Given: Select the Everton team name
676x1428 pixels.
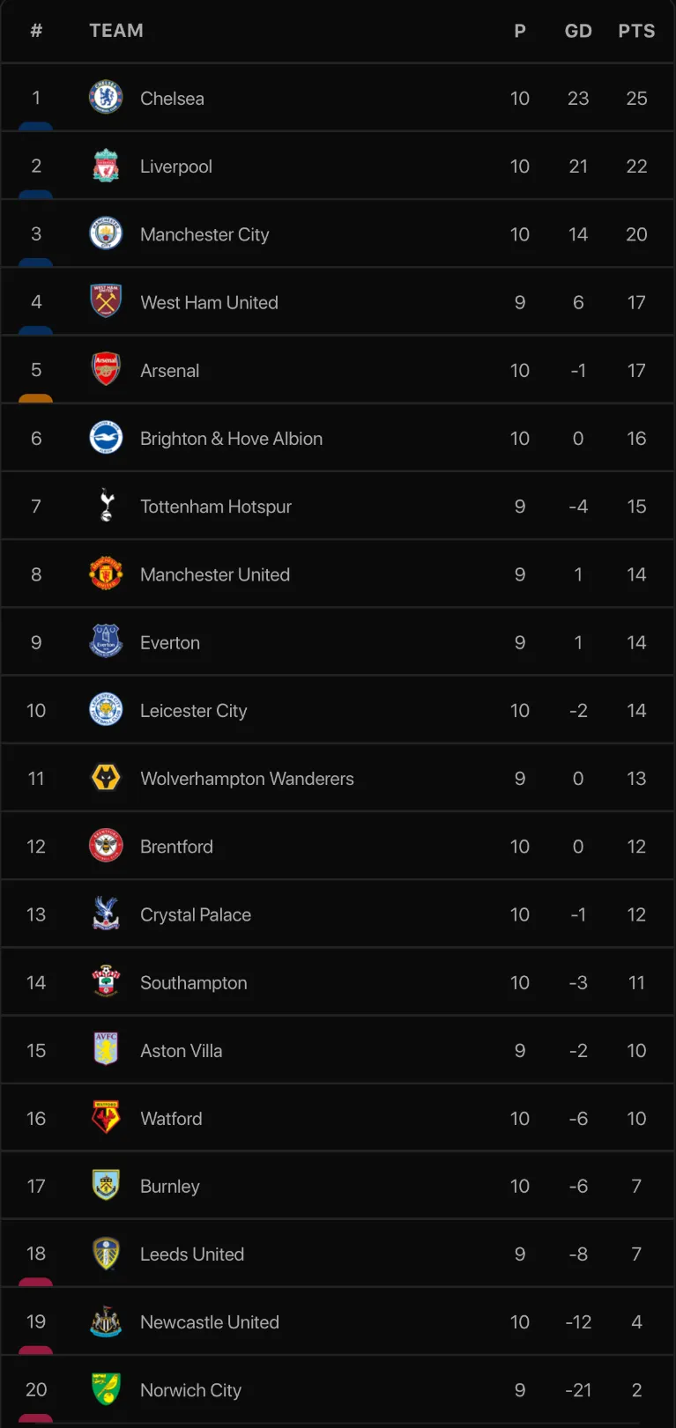Looking at the screenshot, I should (170, 643).
